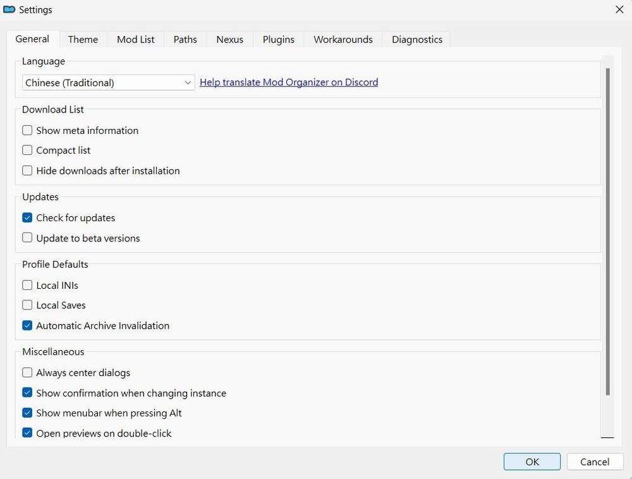This screenshot has height=479, width=632.
Task: Open the Language dropdown list
Action: (108, 83)
